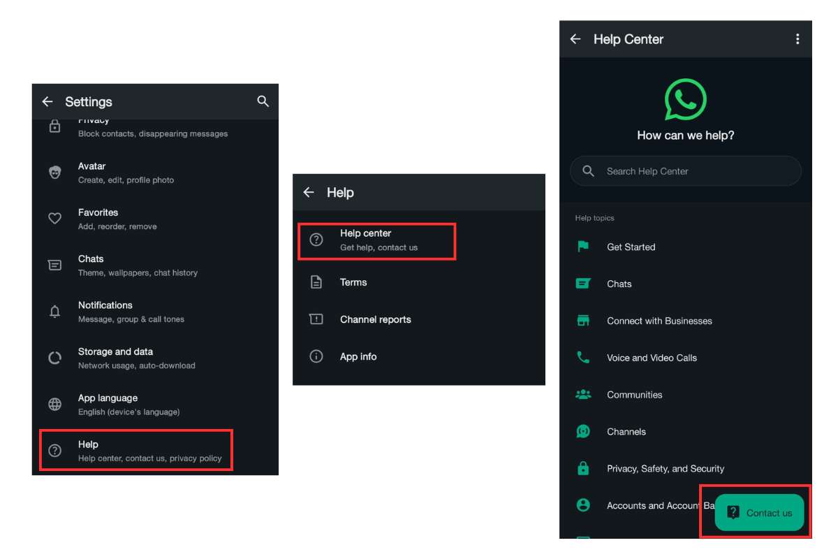Open Storage and data settings
Image resolution: width=838 pixels, height=559 pixels.
coord(155,358)
